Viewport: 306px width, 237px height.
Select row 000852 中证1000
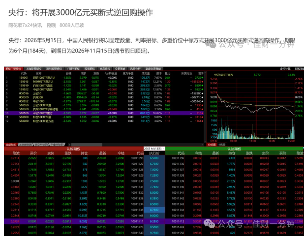(x=104, y=101)
